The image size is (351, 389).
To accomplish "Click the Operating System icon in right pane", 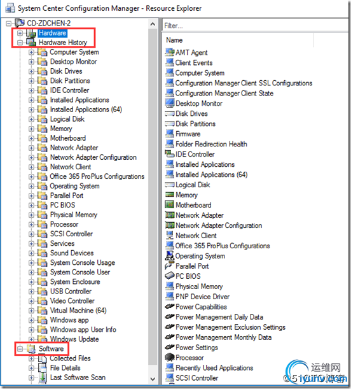I will click(170, 256).
